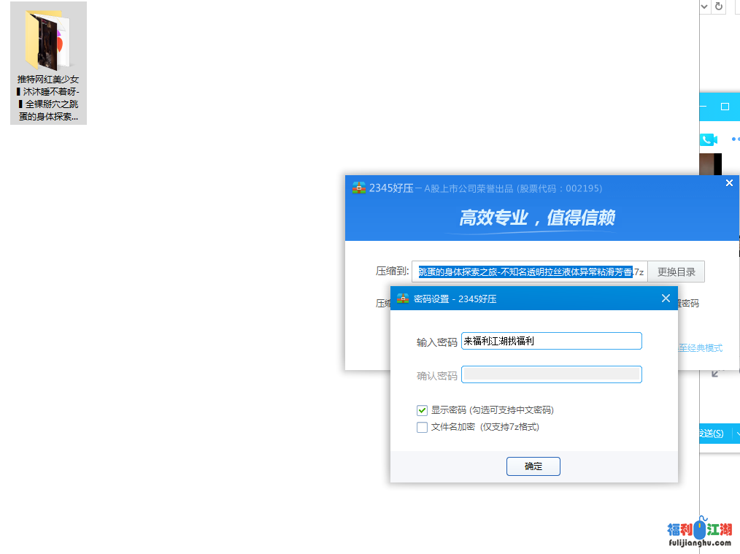Image resolution: width=740 pixels, height=554 pixels.
Task: Expand the address bar dropdown chevron
Action: tap(704, 7)
